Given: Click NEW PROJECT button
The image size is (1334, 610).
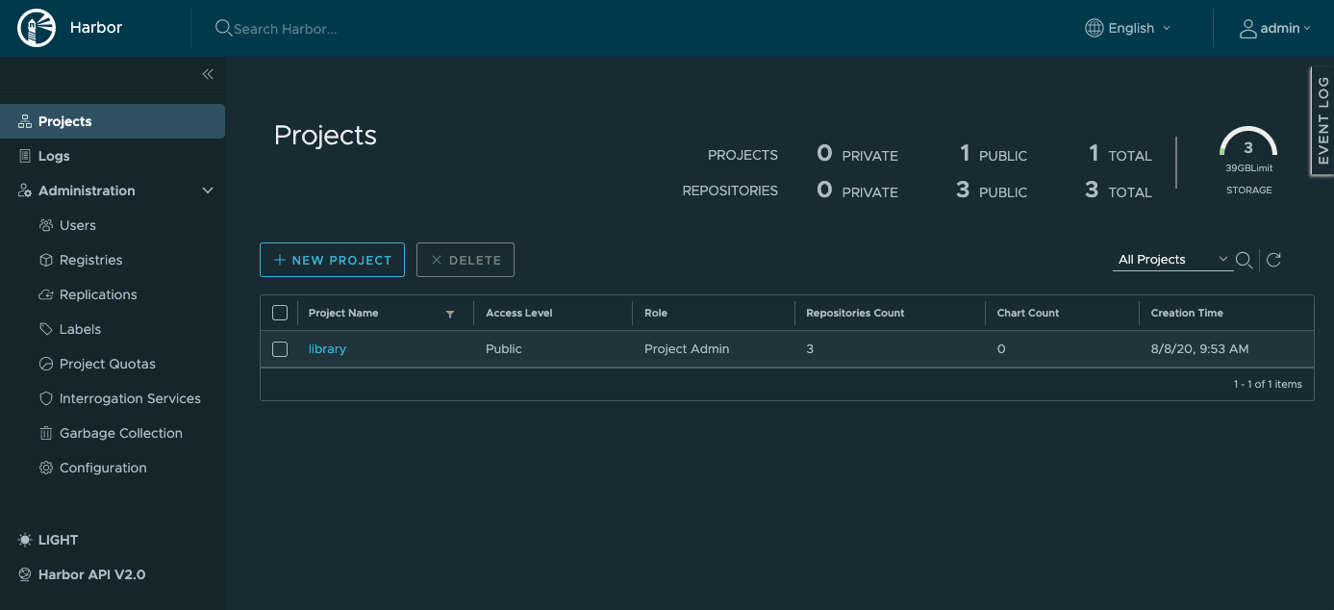Looking at the screenshot, I should [332, 260].
